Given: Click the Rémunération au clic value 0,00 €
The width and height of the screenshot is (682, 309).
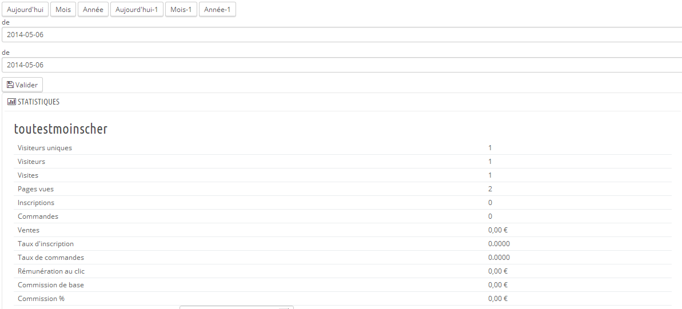Looking at the screenshot, I should point(498,271).
